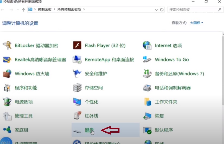Image resolution: width=224 pixels, height=144 pixels.
Task: Open the 存储空间 drives icon
Action: (77, 88)
